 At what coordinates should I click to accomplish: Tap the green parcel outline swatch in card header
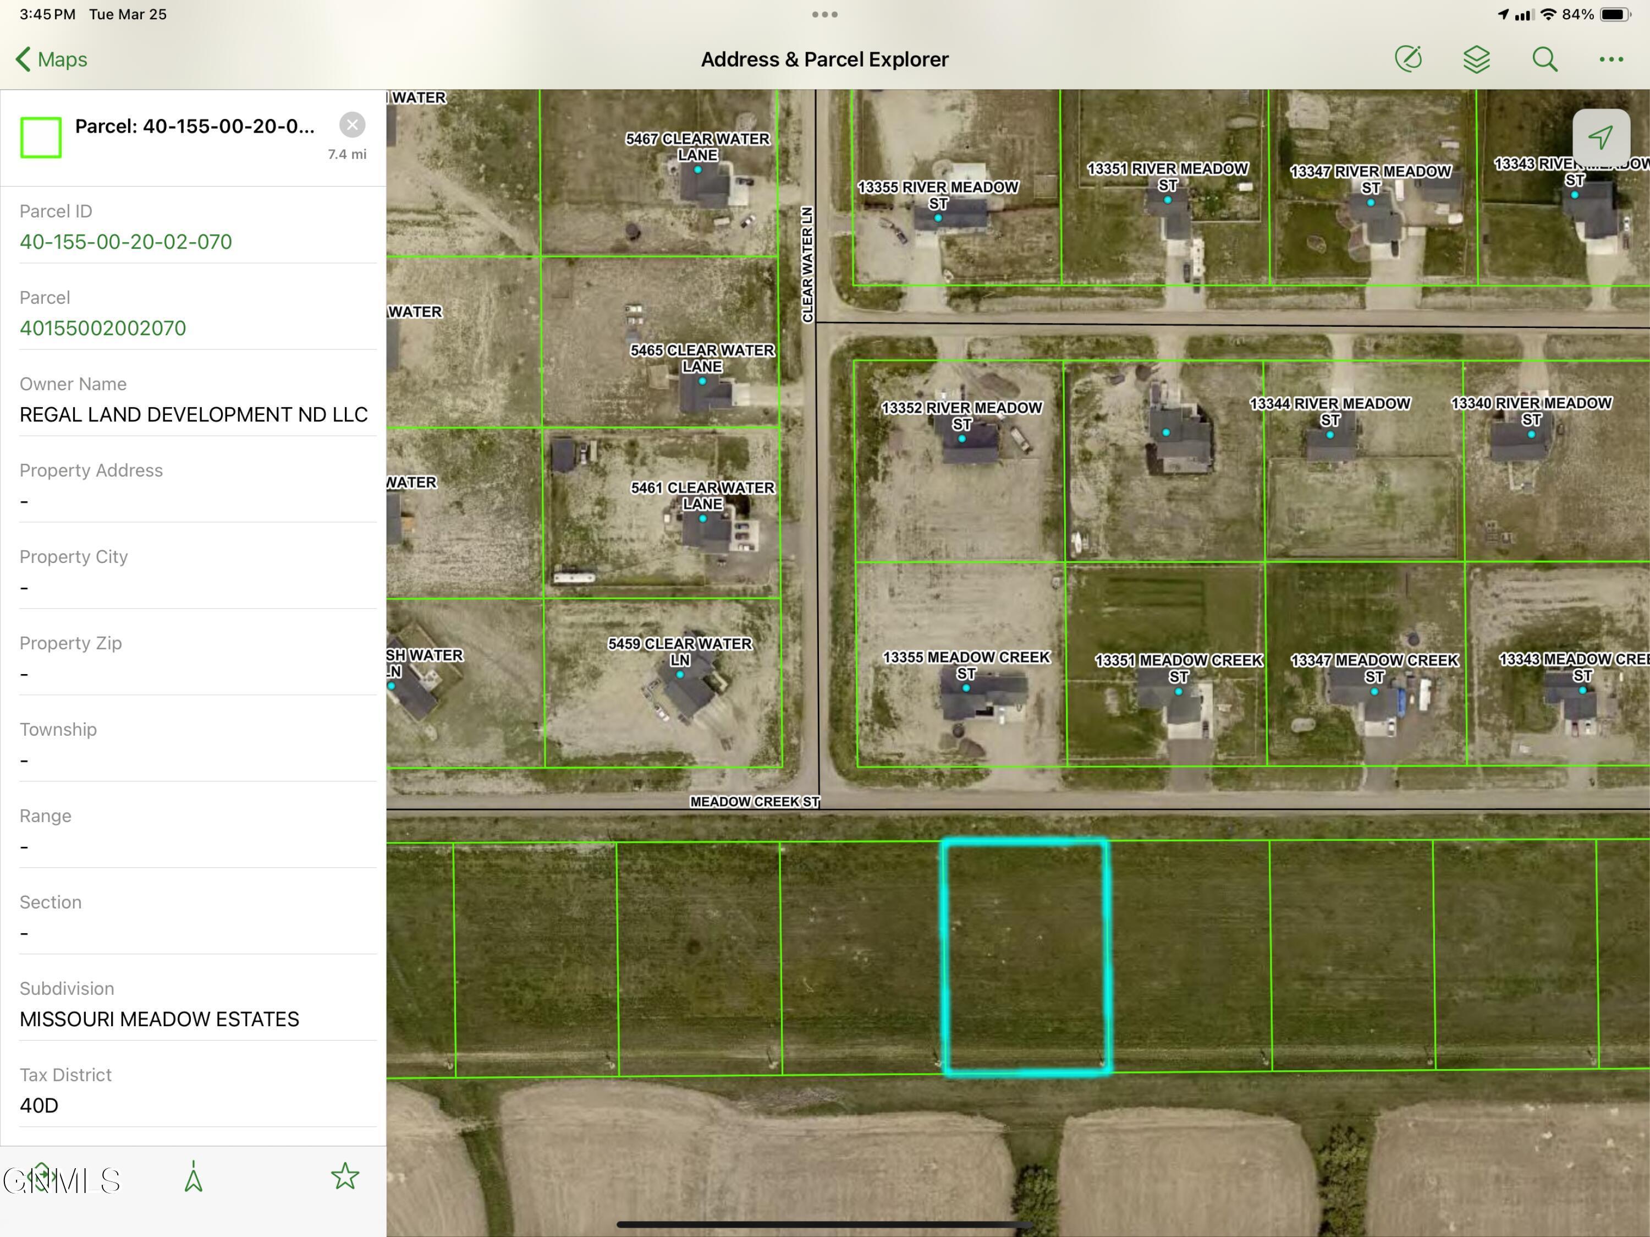41,136
